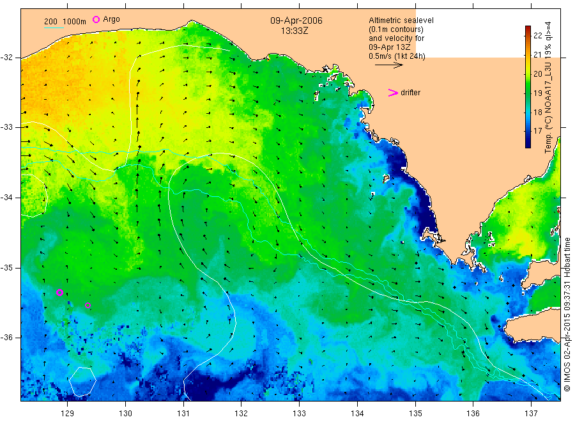Click the '-35' latitude axis label

(x=6, y=268)
